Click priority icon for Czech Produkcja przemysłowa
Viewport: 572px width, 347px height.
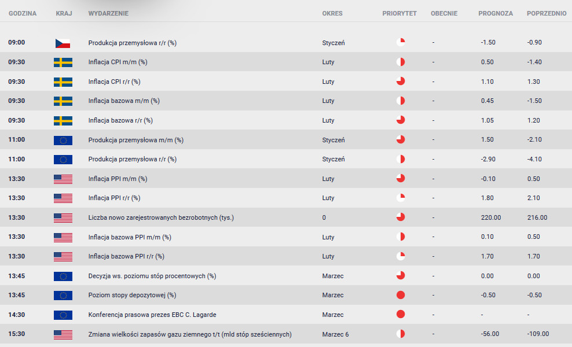401,42
